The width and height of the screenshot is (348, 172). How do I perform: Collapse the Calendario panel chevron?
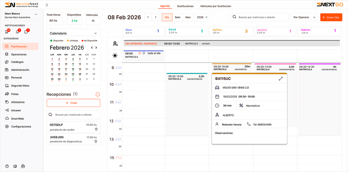pos(96,33)
